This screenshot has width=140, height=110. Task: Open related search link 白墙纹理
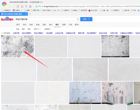pos(16,33)
